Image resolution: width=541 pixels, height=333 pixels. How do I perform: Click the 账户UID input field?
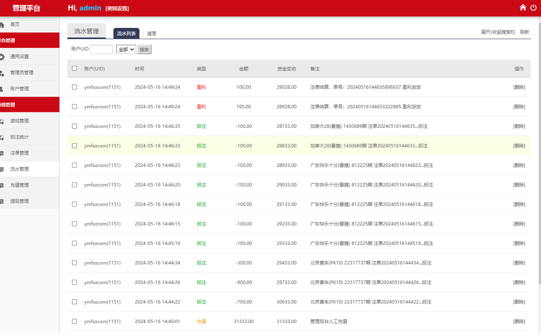click(101, 50)
